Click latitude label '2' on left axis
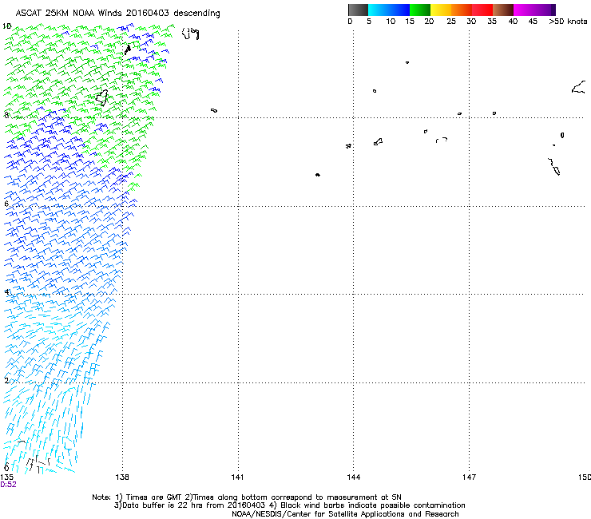 [6, 380]
